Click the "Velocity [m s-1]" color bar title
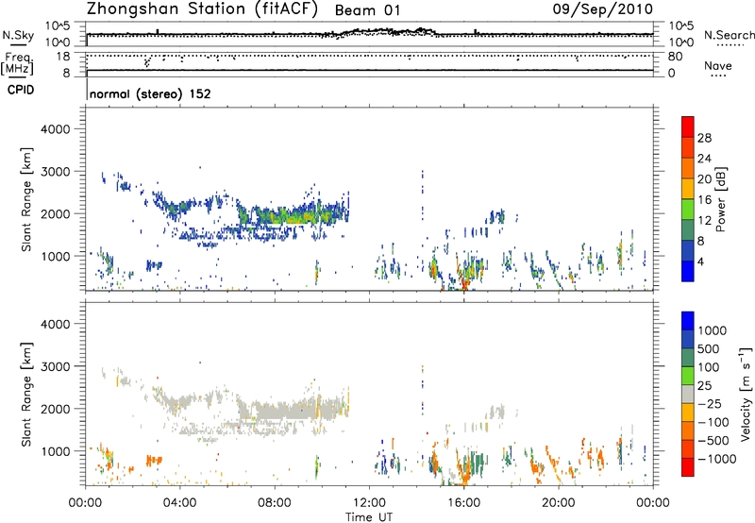The image size is (755, 523). click(x=746, y=394)
